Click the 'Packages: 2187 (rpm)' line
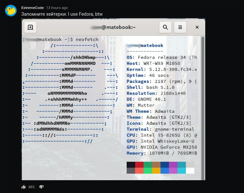Image resolution: width=244 pixels, height=193 pixels. (x=162, y=81)
